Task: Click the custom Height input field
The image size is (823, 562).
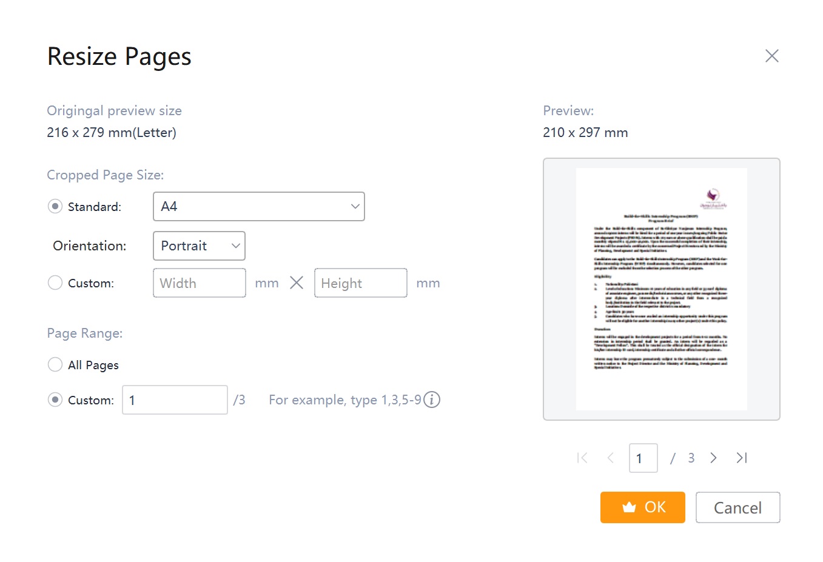Action: coord(360,283)
